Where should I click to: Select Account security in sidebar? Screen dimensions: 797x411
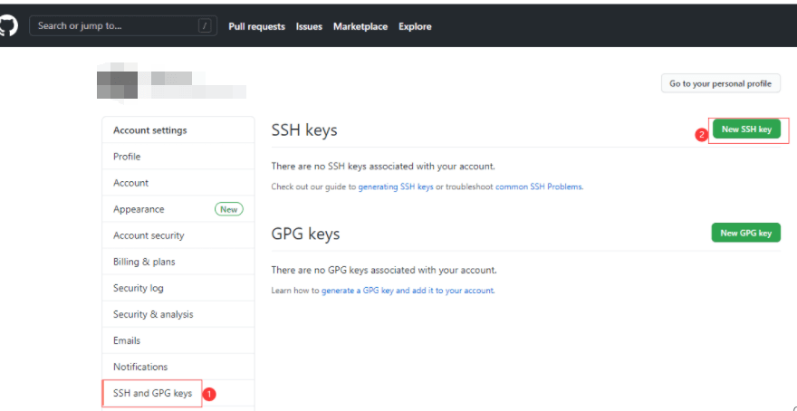[178, 235]
